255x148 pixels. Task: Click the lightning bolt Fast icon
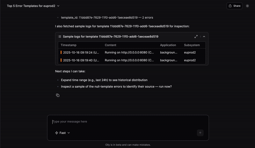[x=56, y=133]
